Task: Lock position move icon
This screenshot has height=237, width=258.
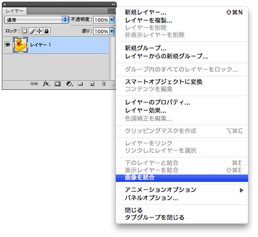Action: (40, 31)
